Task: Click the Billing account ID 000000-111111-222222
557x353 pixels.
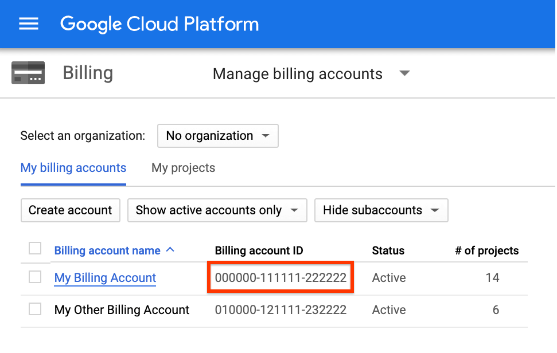Action: (x=280, y=277)
